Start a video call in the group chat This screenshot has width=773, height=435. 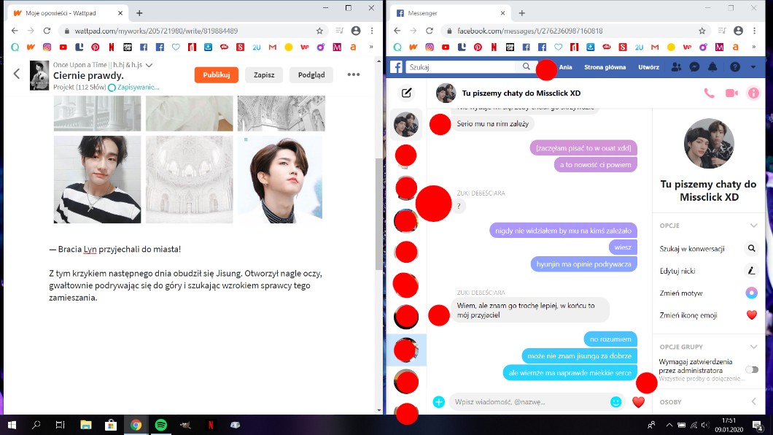731,93
